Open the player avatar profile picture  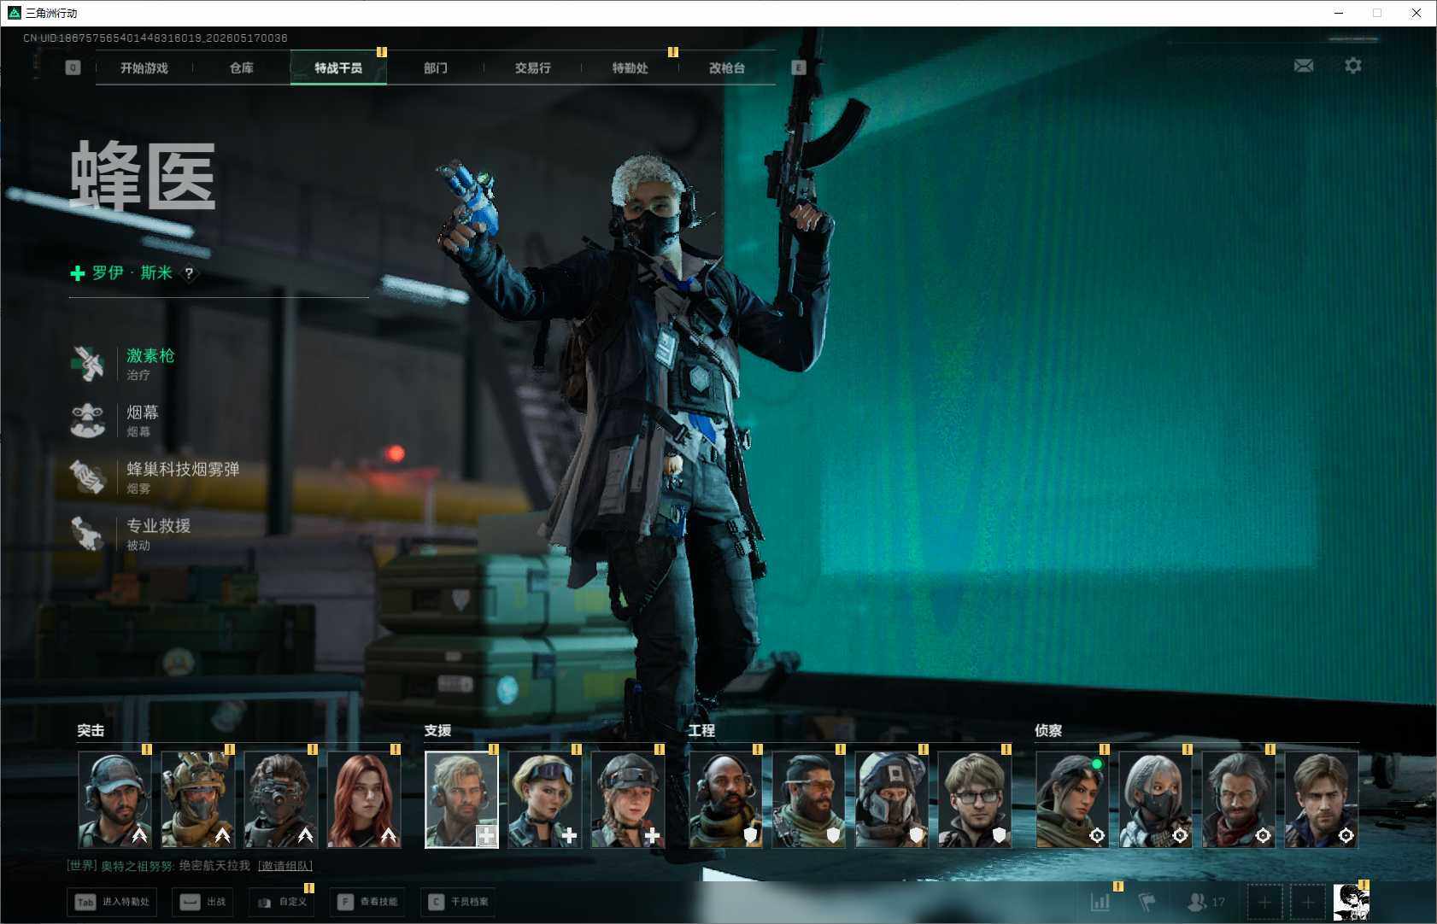coord(1352,902)
